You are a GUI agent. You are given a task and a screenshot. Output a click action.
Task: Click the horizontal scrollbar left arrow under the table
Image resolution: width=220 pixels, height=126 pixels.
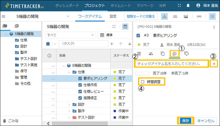coord(48,123)
